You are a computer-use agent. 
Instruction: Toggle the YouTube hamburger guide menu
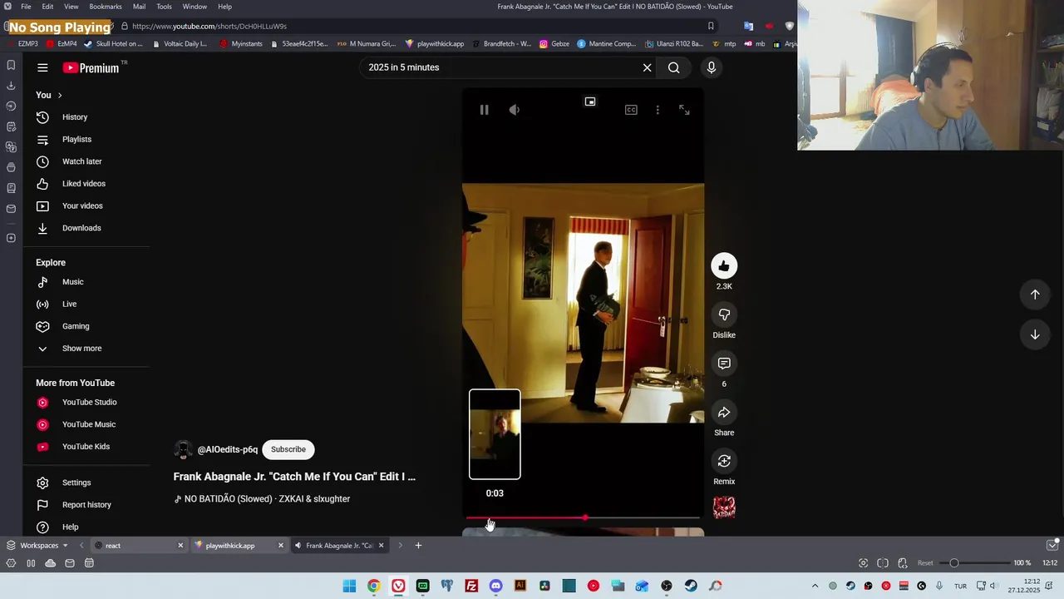click(42, 67)
